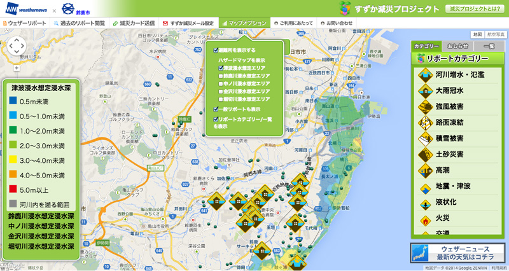This screenshot has height=271, width=509.
Task: Select the 地震・津波 category icon
Action: click(x=425, y=188)
